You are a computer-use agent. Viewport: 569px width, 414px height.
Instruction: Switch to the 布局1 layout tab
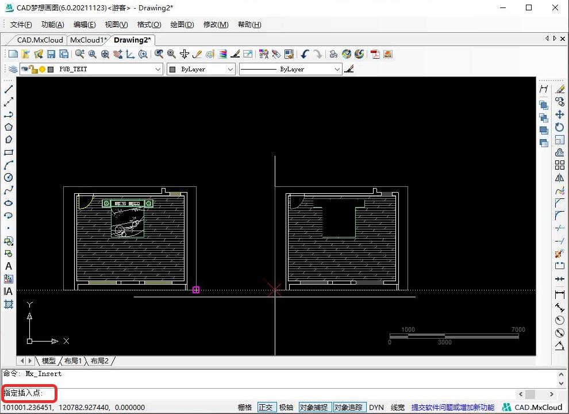pos(73,361)
